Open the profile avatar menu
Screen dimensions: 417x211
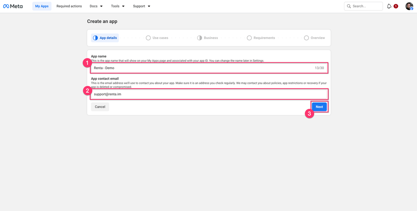pos(409,6)
